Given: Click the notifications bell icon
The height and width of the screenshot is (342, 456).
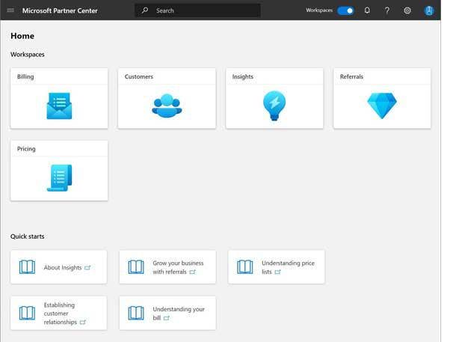Looking at the screenshot, I should pos(367,10).
